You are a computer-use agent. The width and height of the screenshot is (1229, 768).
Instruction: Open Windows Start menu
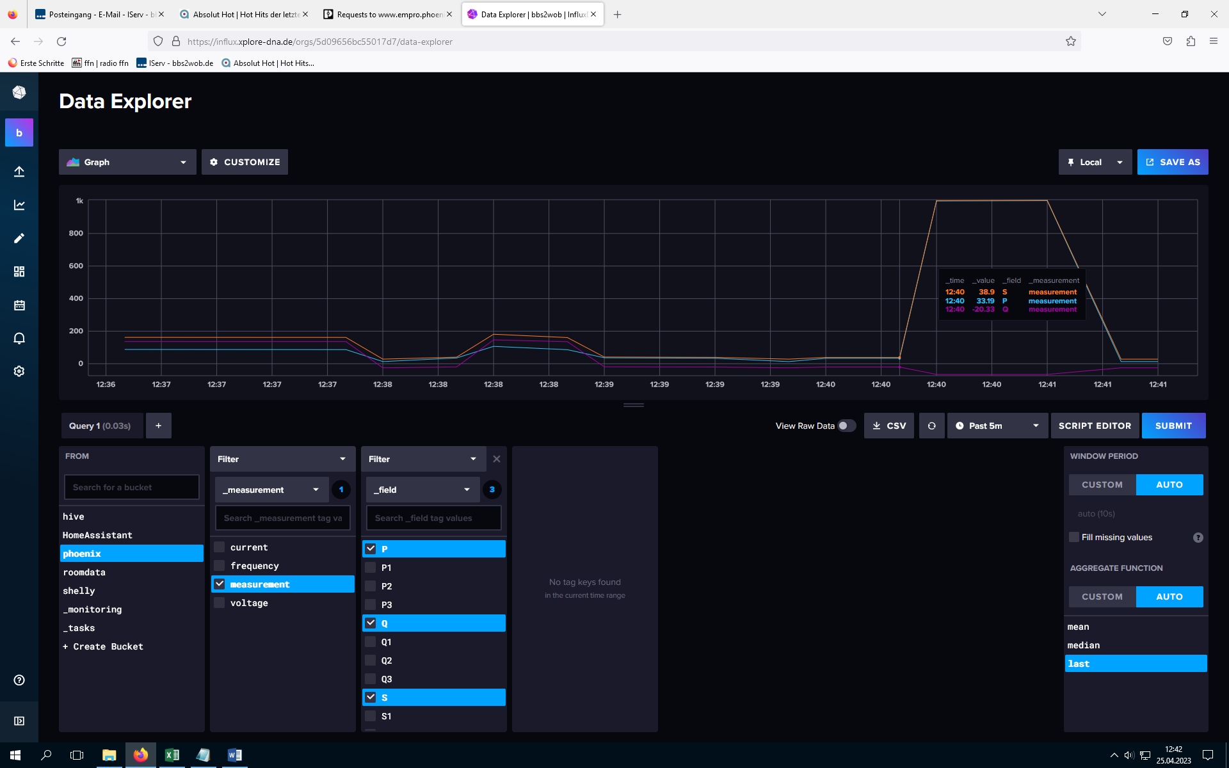15,755
